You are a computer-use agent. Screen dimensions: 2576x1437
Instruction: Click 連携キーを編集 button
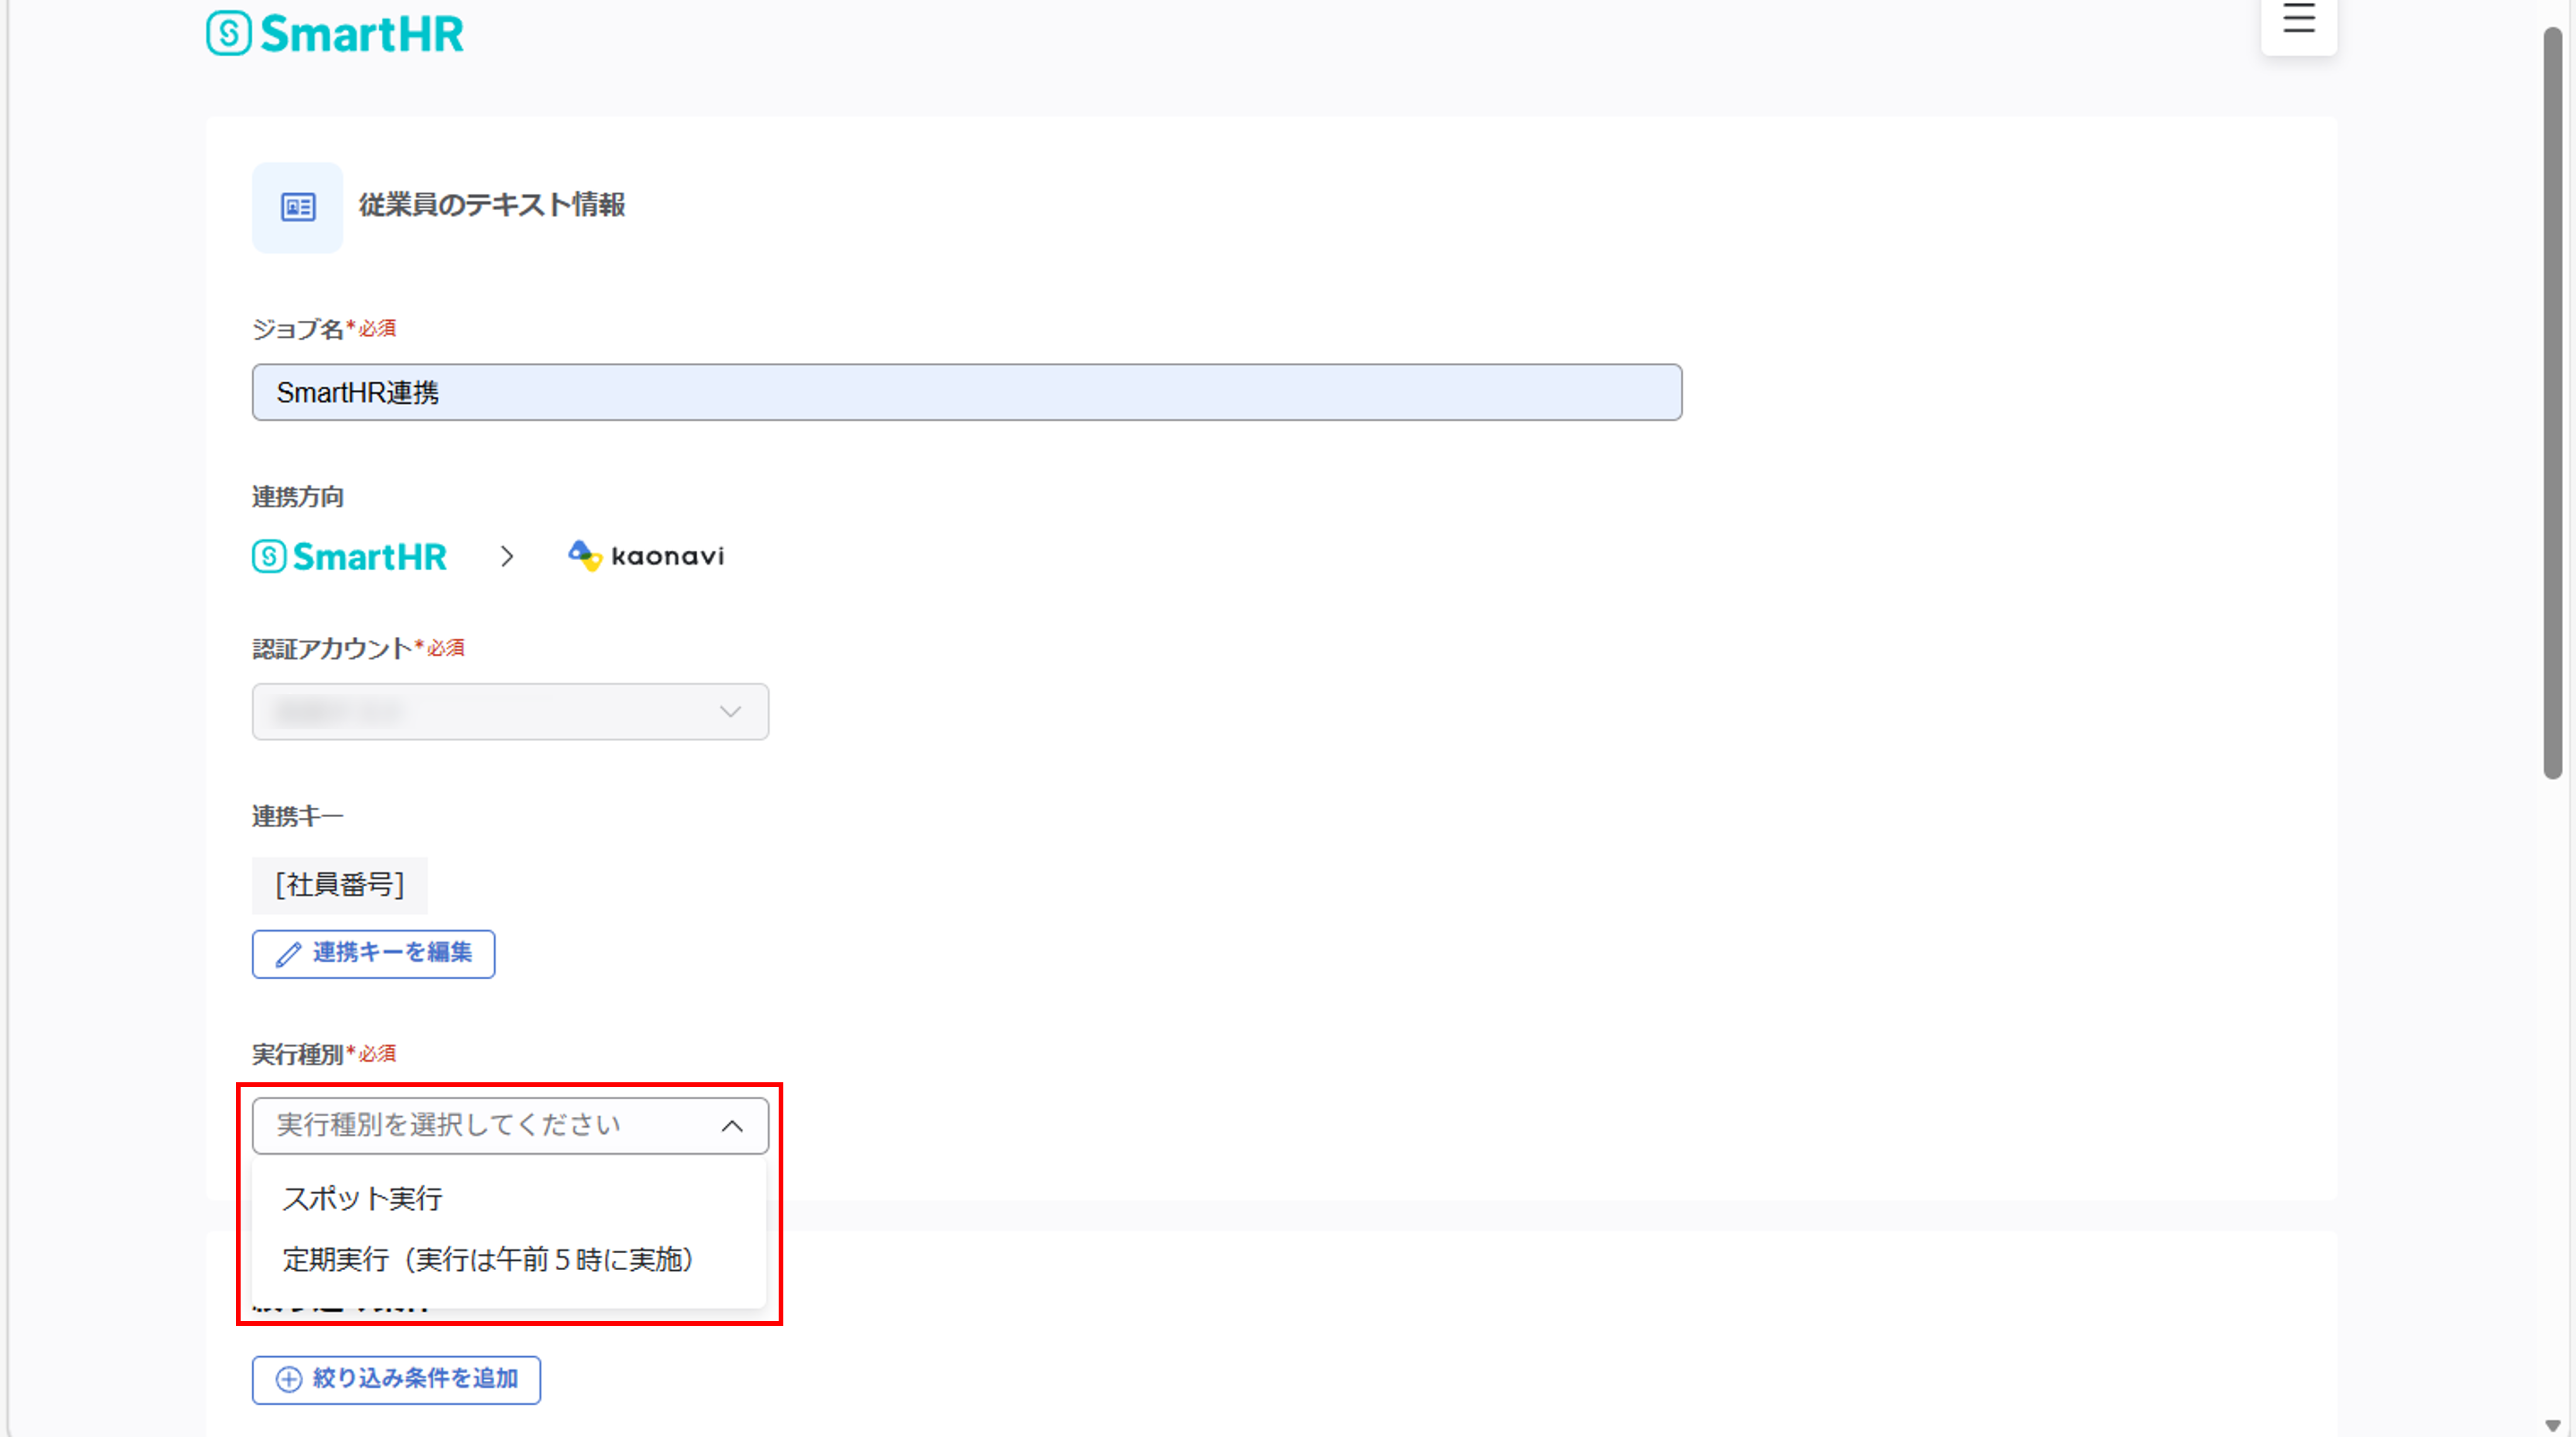(373, 954)
